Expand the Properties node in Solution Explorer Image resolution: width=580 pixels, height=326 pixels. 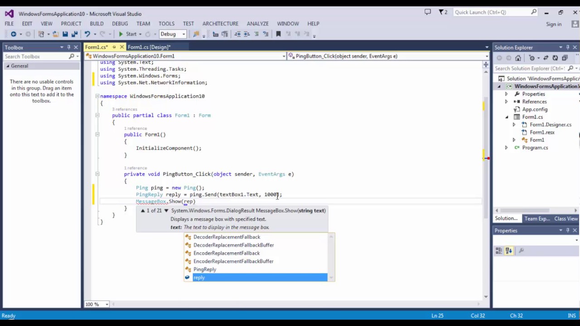click(x=506, y=94)
